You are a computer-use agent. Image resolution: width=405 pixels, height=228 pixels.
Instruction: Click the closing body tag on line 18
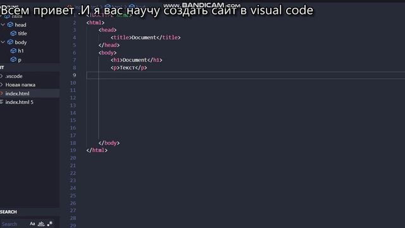click(109, 143)
